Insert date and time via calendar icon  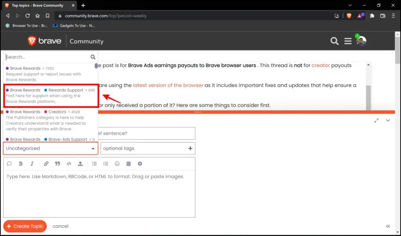128,164
